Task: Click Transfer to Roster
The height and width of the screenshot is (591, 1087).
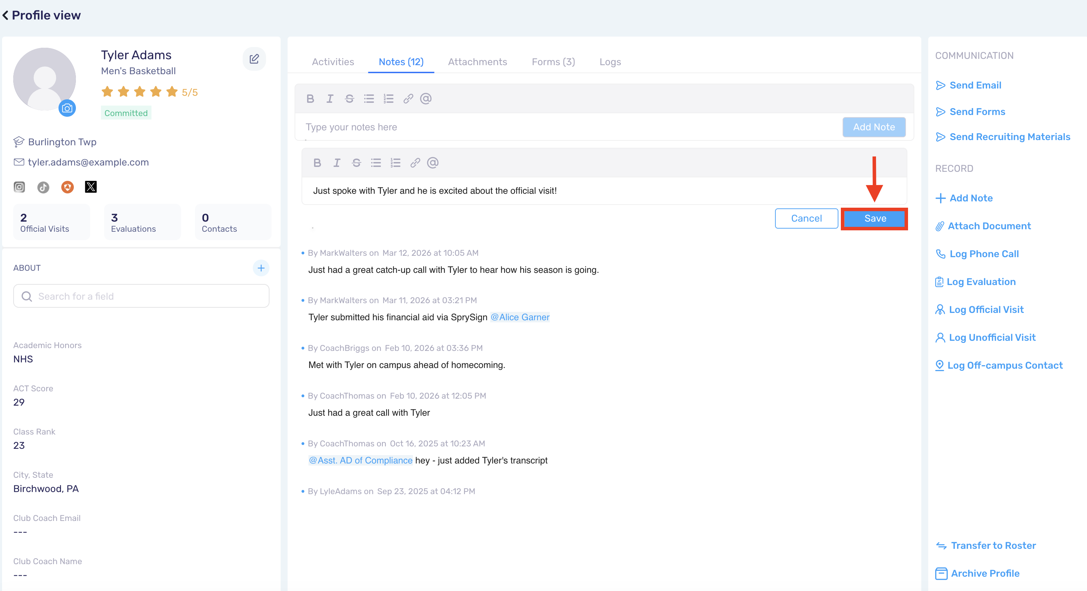Action: [986, 545]
